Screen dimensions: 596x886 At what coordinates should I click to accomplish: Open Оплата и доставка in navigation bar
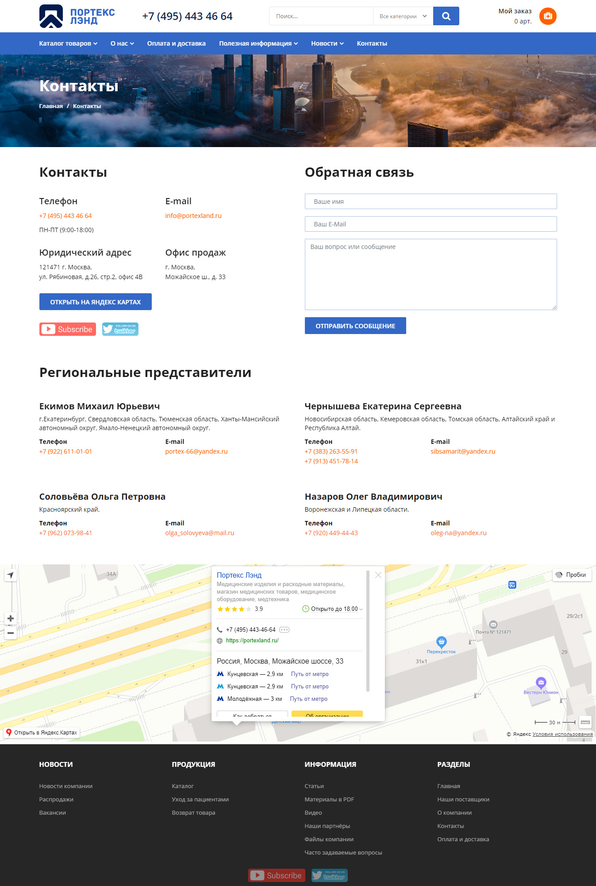click(176, 43)
